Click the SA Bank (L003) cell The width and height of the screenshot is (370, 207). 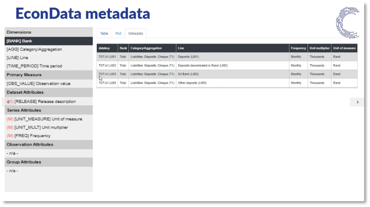coord(232,74)
